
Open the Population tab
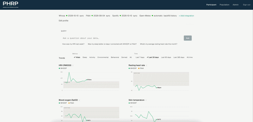[x=225, y=5]
